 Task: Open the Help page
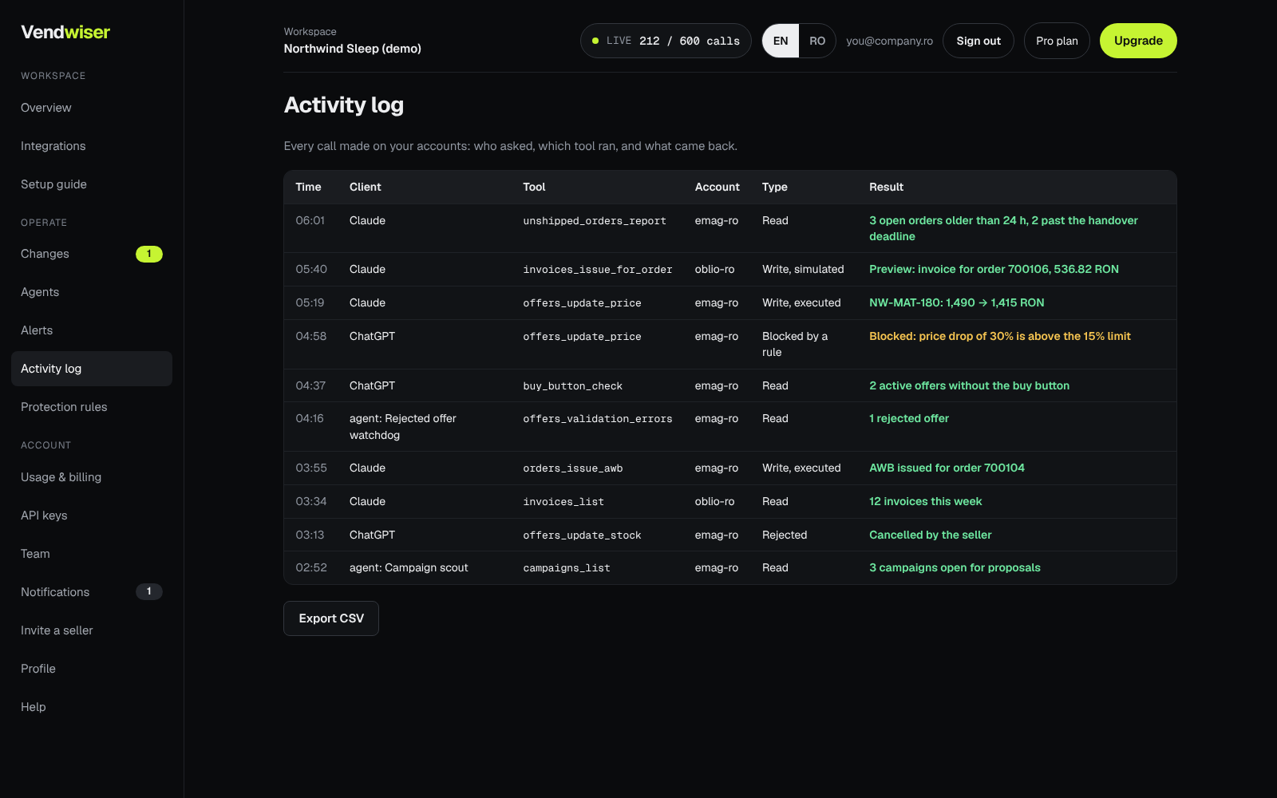point(92,707)
